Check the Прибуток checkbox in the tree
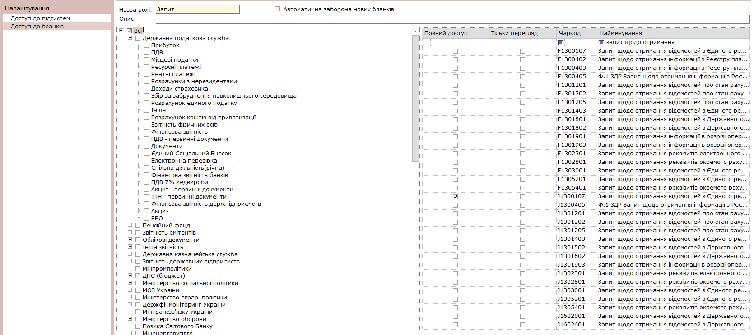Image resolution: width=754 pixels, height=335 pixels. (146, 45)
